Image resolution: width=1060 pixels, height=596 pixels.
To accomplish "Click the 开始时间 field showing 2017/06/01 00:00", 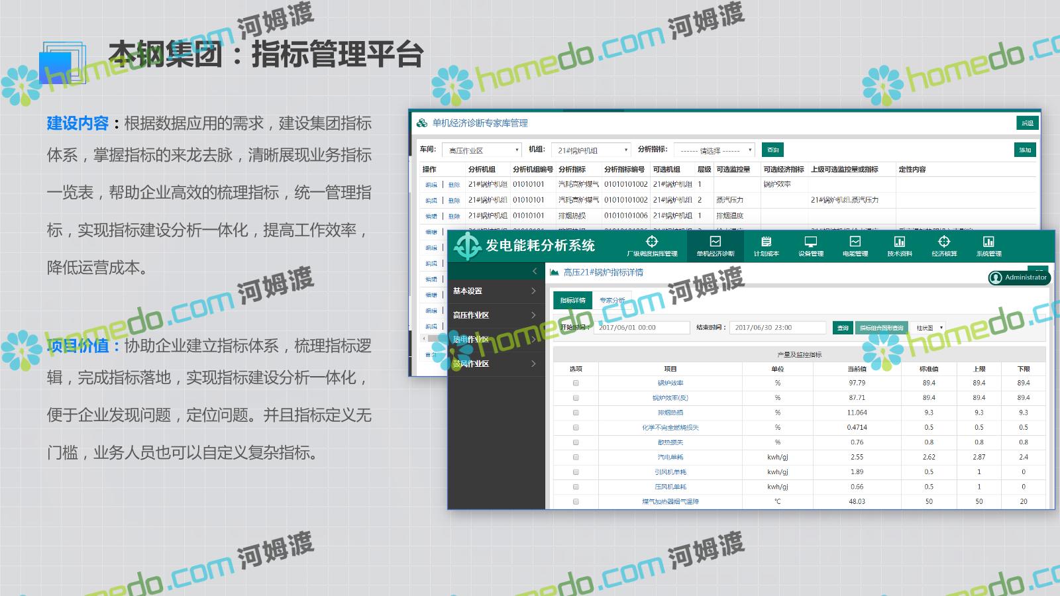I will click(x=642, y=328).
